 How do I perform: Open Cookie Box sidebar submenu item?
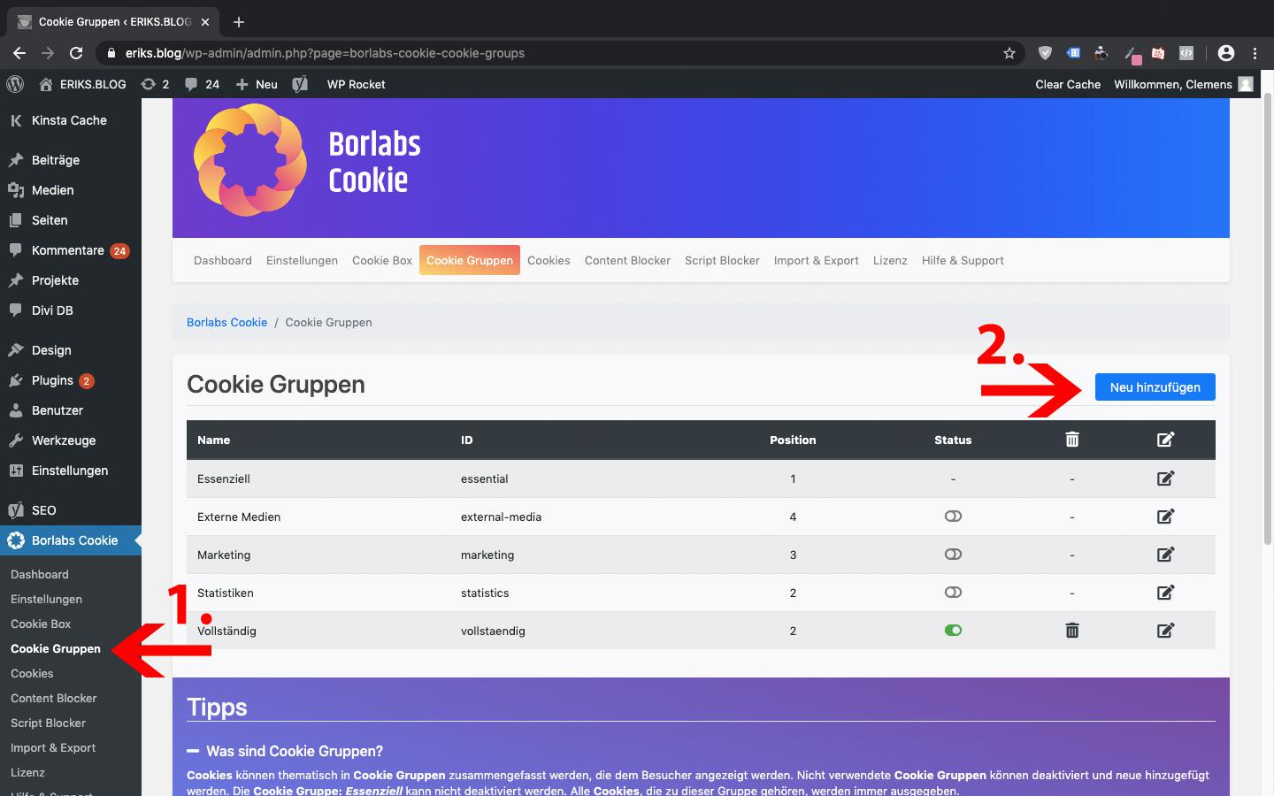41,624
